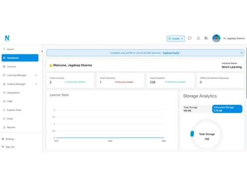This screenshot has width=247, height=185.
Task: Click the Reports document icon
Action: coord(4,127)
